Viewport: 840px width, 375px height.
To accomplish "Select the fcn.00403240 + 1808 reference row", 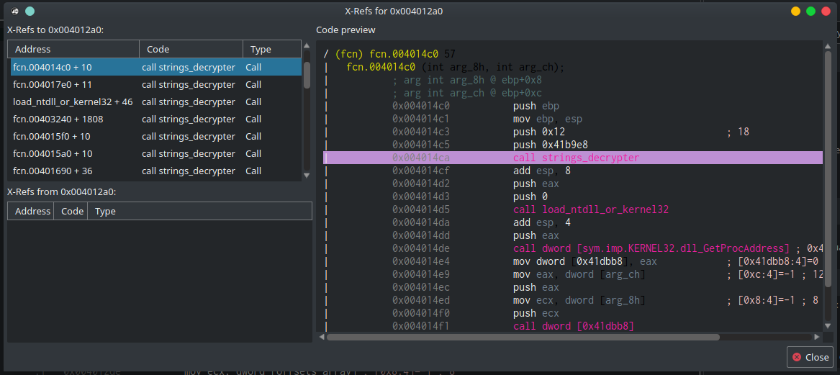I will [58, 119].
